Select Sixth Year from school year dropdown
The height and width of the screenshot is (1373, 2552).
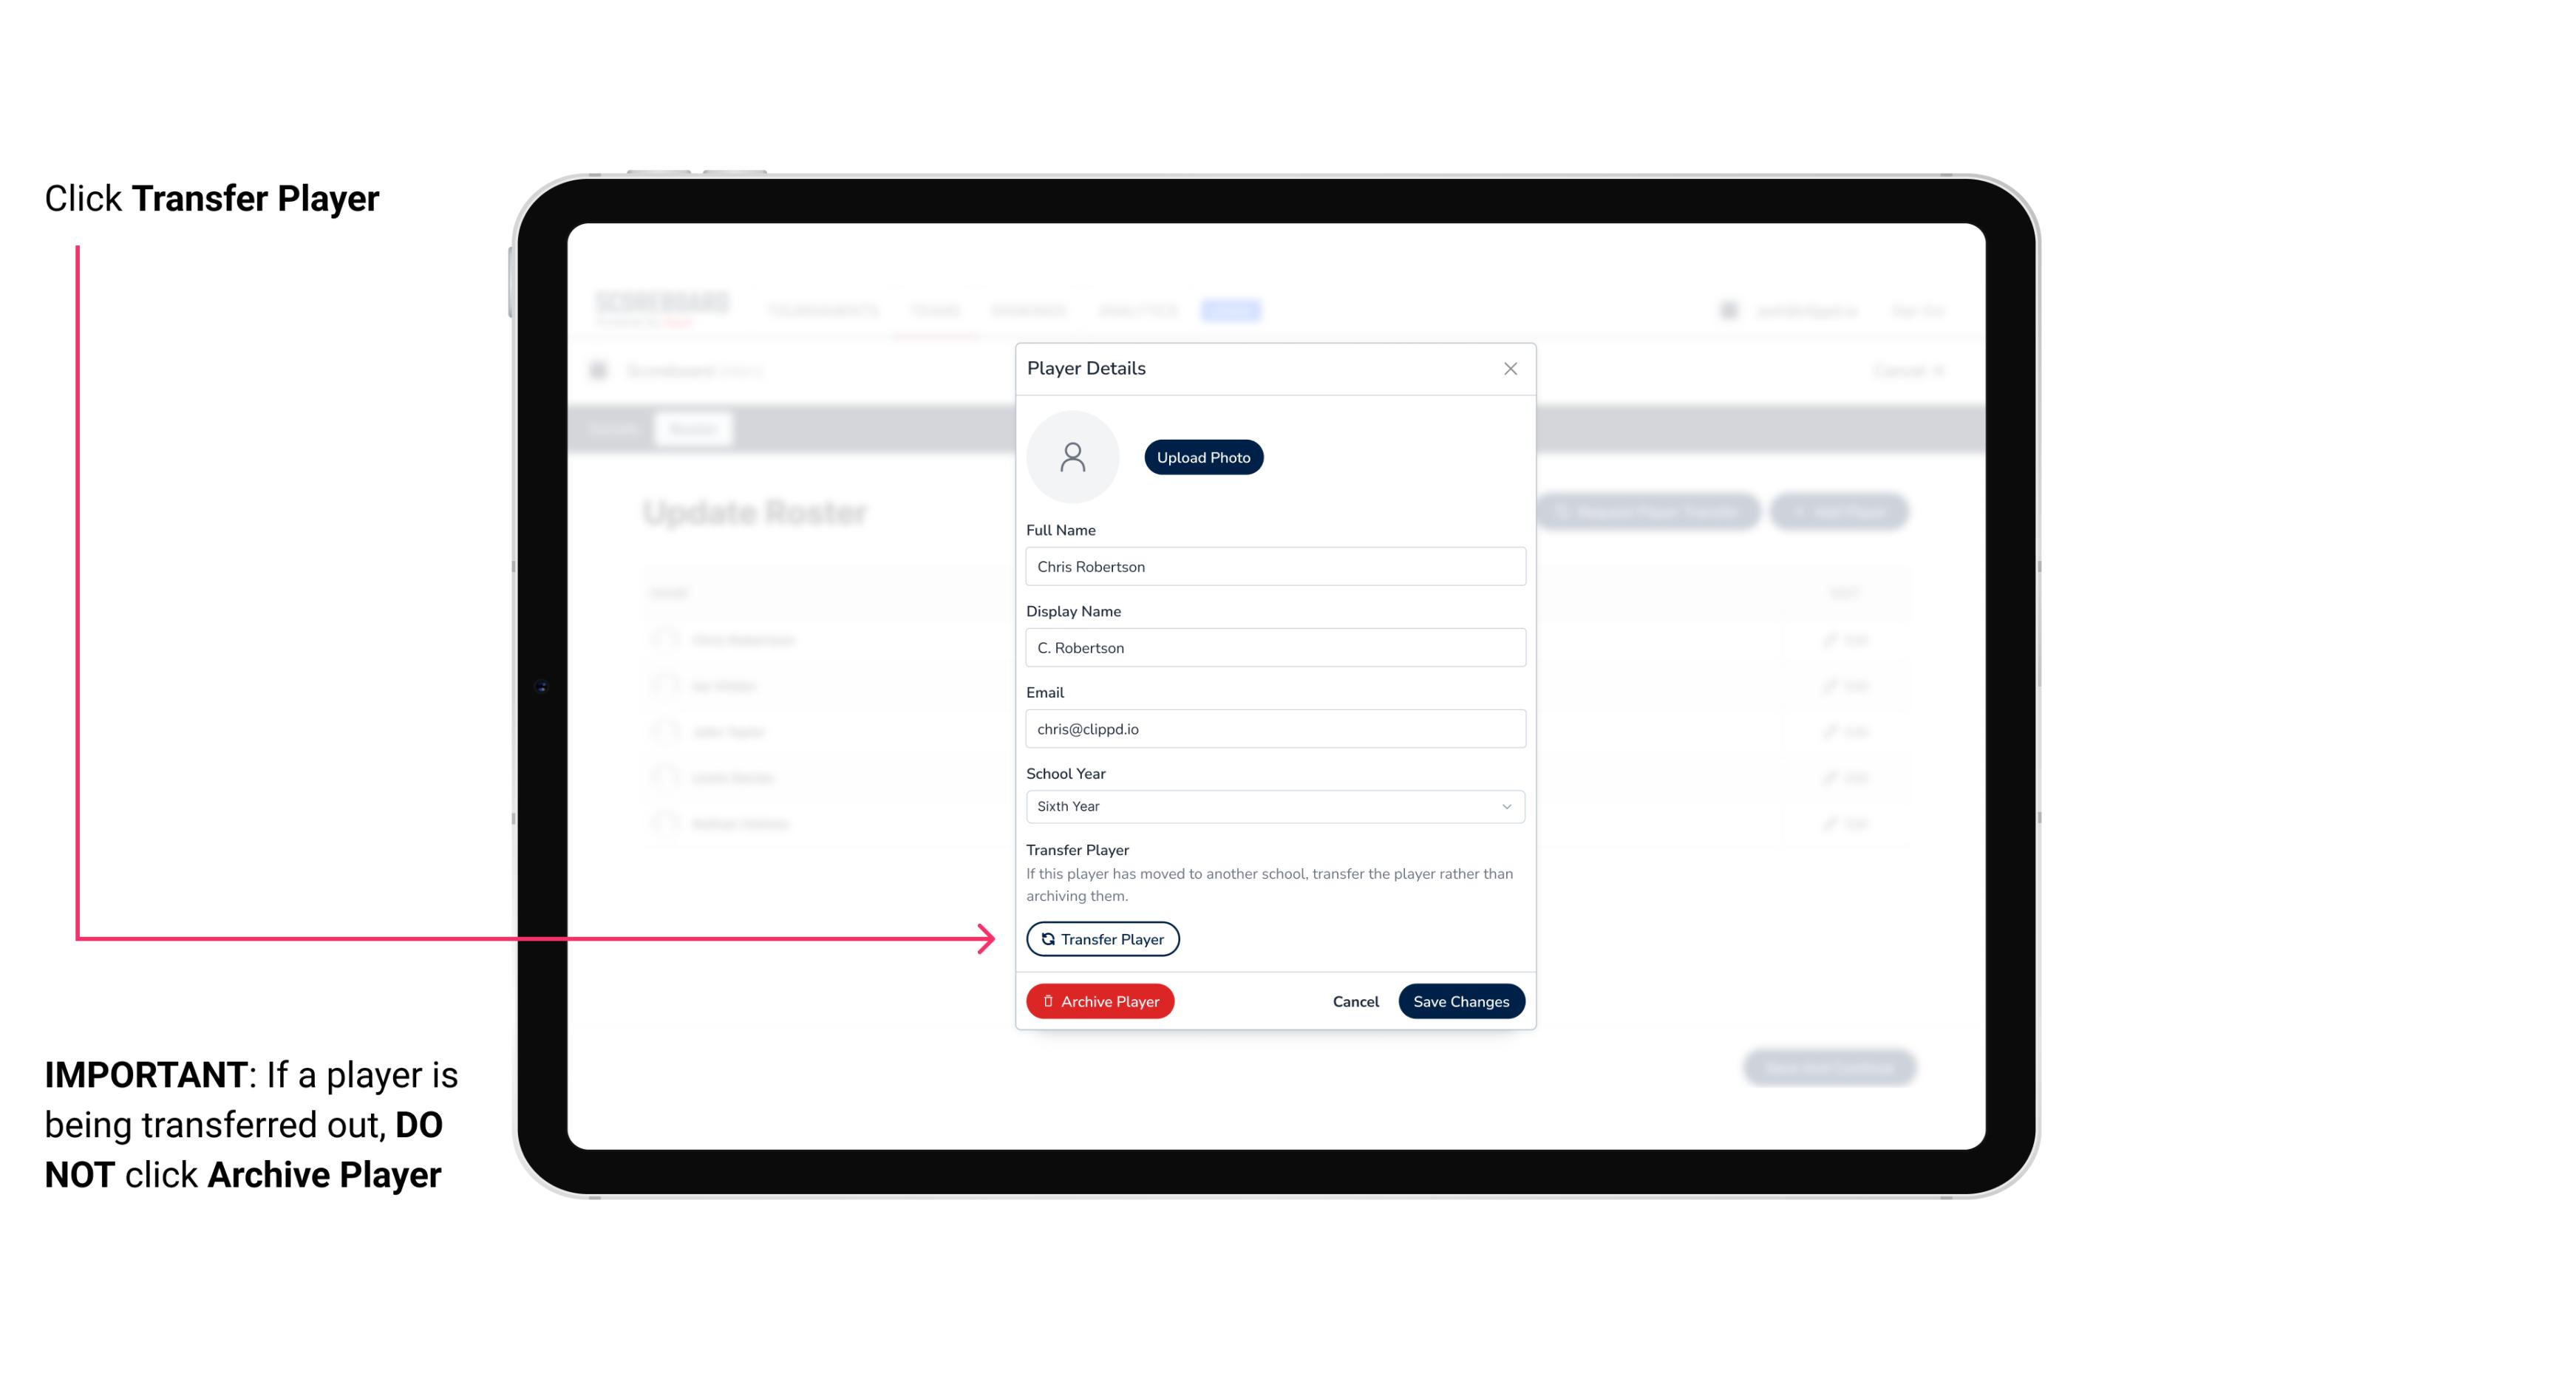click(x=1273, y=805)
